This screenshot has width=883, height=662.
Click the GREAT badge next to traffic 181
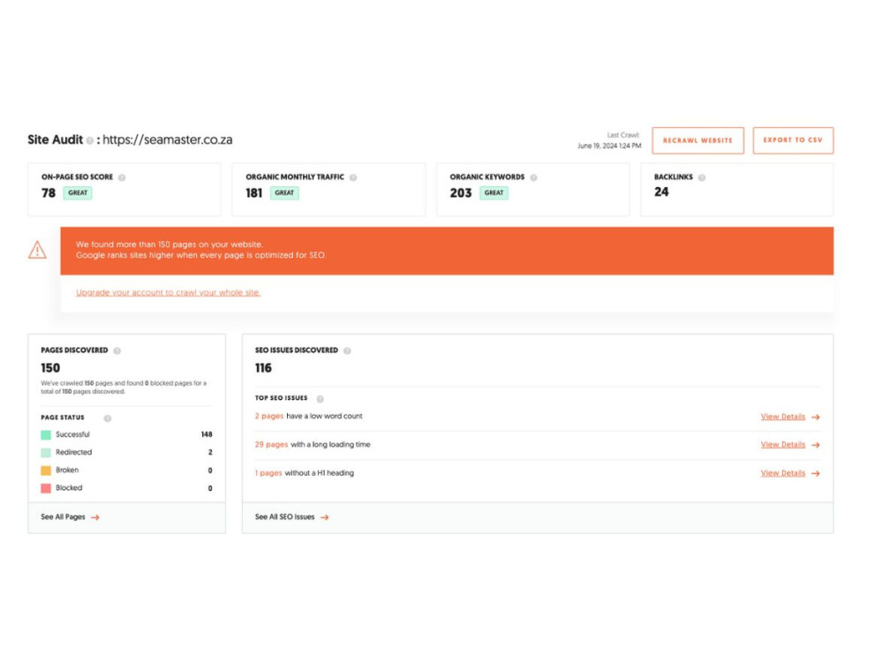[284, 193]
